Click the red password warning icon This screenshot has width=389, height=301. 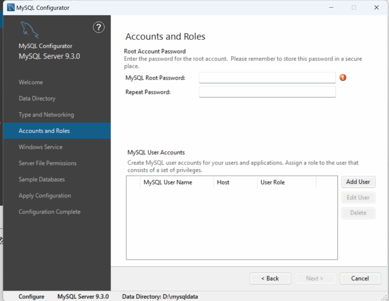point(343,78)
